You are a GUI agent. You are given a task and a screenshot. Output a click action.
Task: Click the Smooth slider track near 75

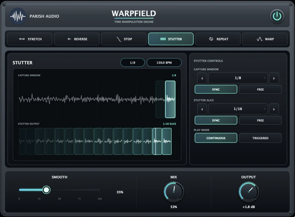[x=79, y=190]
